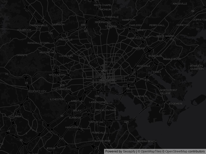The width and height of the screenshot is (206, 154).
Task: Click the ILCHESTER label
Action: point(57,99)
